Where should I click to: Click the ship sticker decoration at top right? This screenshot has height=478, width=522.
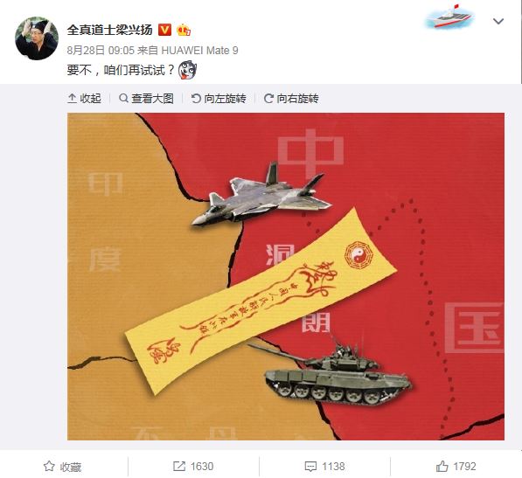click(449, 17)
